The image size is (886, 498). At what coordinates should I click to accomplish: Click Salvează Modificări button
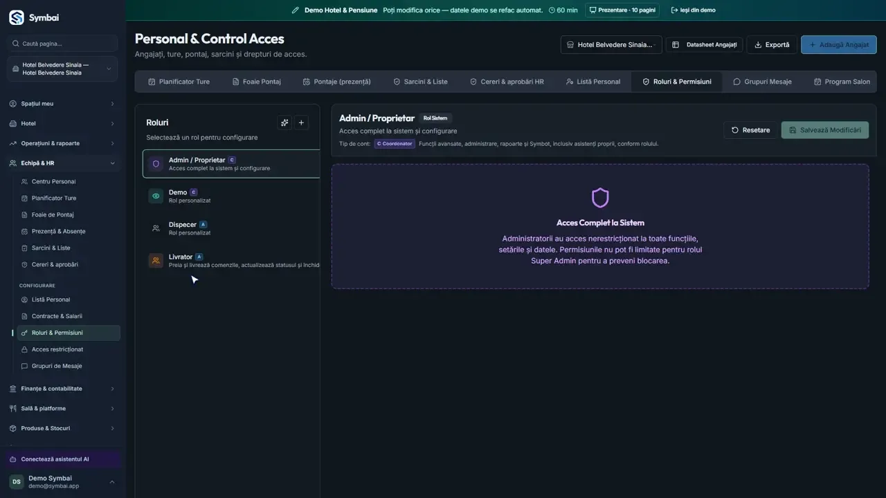825,130
